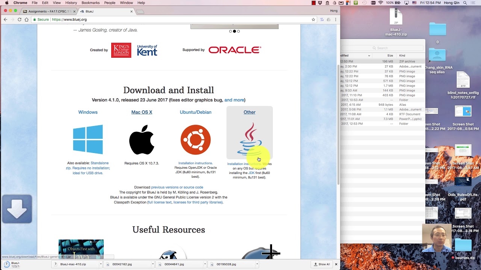Image resolution: width=481 pixels, height=270 pixels.
Task: Select the first carousel dot
Action: [x=230, y=31]
